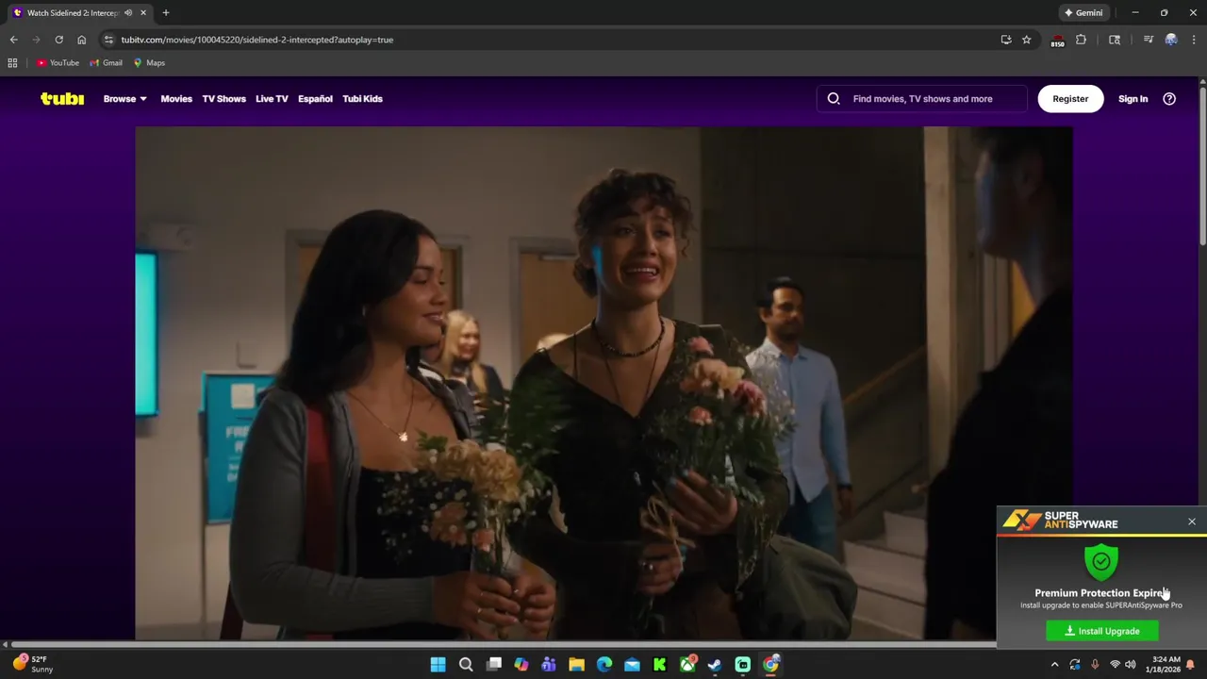Open a new browser tab
Viewport: 1207px width, 679px height.
click(x=166, y=13)
